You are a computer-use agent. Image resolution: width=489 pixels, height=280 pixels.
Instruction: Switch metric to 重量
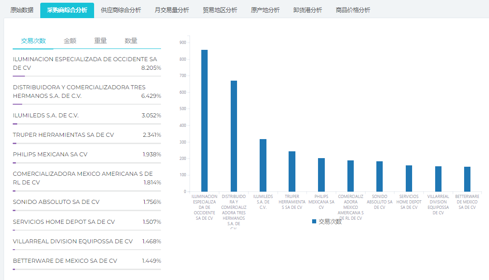click(100, 41)
